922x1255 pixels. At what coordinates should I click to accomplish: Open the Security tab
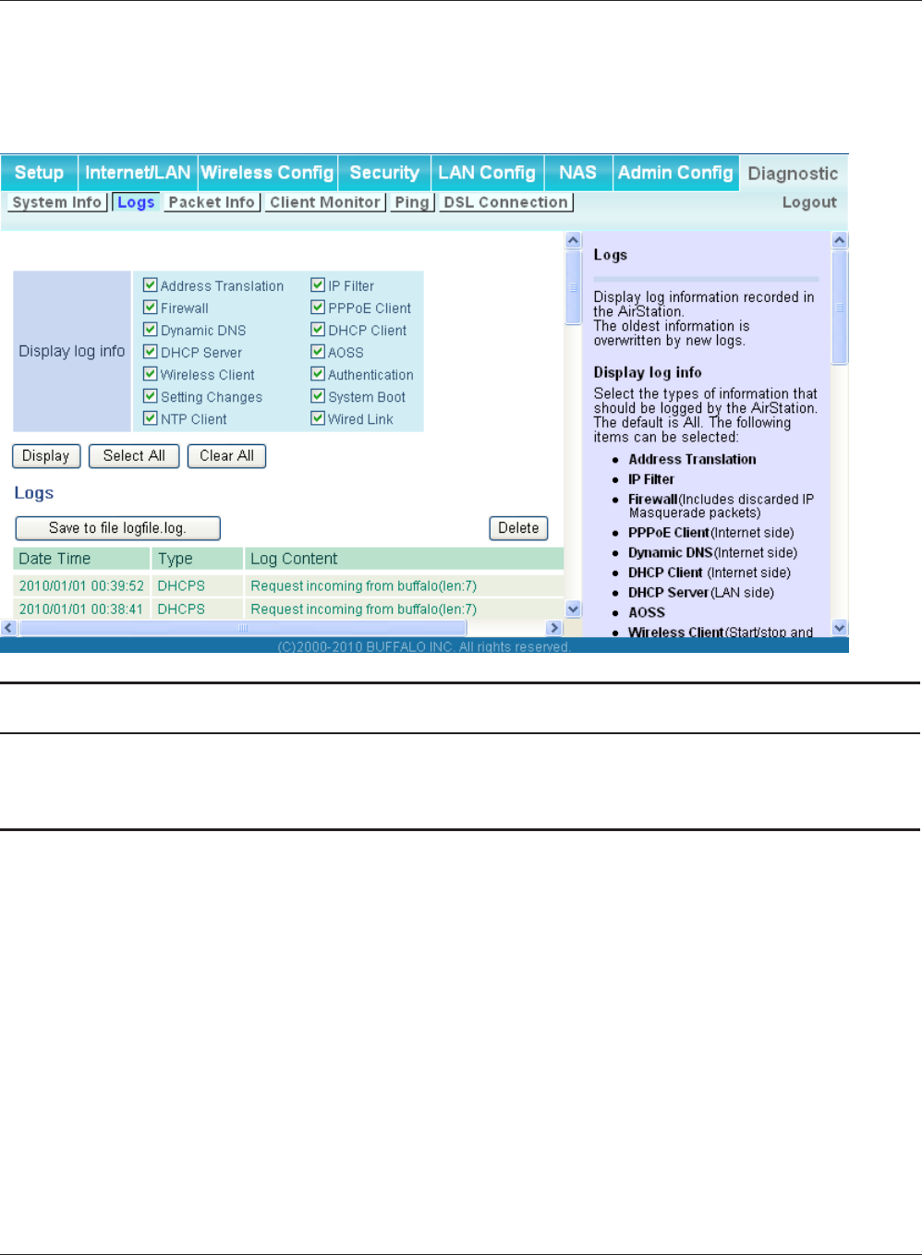[384, 173]
